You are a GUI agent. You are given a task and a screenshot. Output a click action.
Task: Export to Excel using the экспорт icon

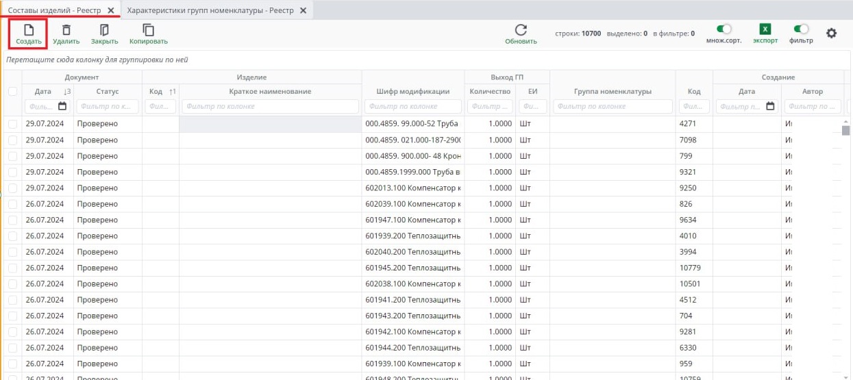point(765,29)
